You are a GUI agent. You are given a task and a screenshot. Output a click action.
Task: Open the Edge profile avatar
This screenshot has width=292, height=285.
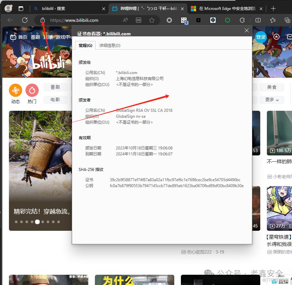tap(8, 9)
